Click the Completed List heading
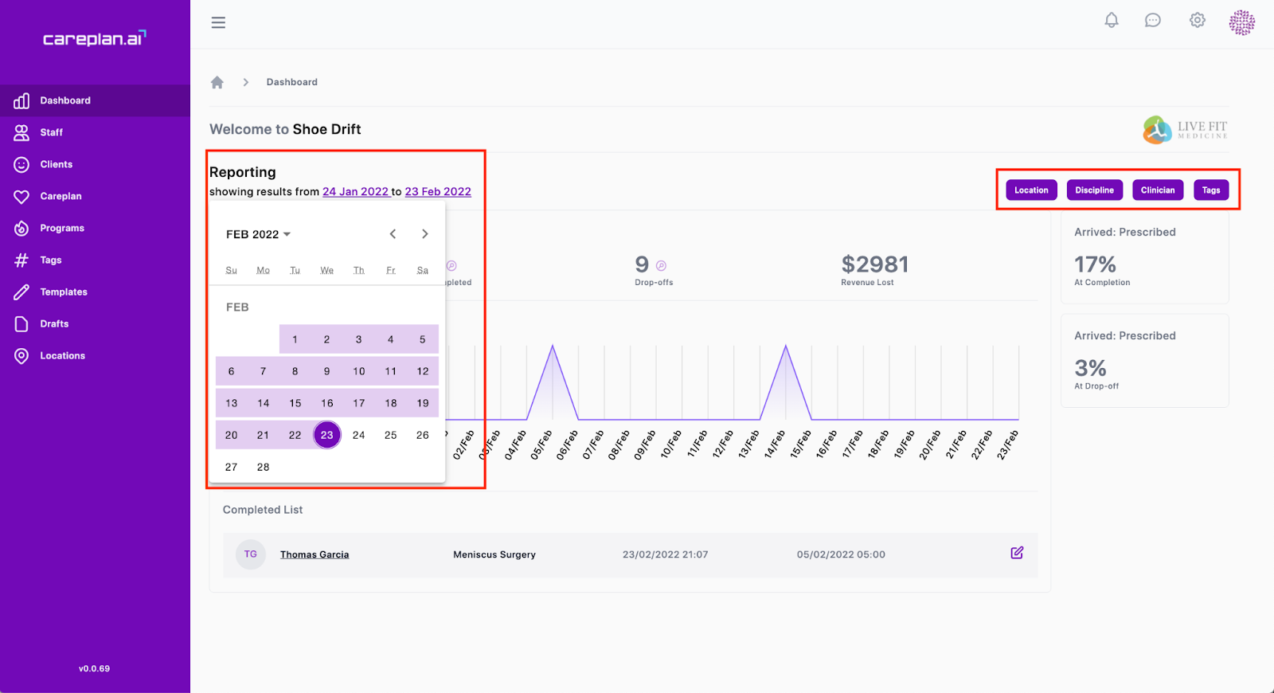The height and width of the screenshot is (693, 1274). [x=263, y=510]
